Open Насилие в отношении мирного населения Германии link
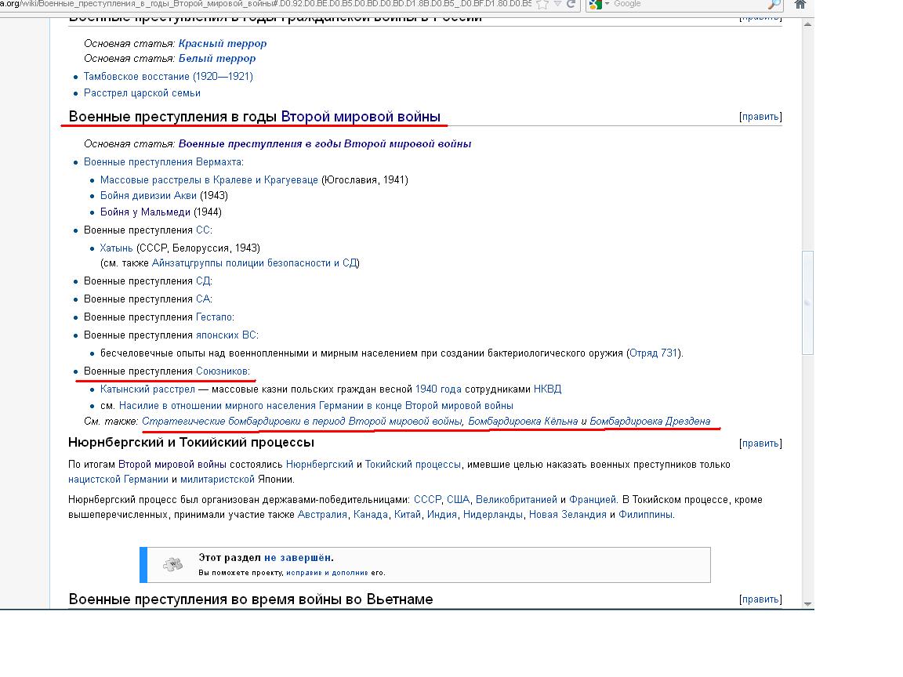The height and width of the screenshot is (677, 903). click(x=316, y=405)
